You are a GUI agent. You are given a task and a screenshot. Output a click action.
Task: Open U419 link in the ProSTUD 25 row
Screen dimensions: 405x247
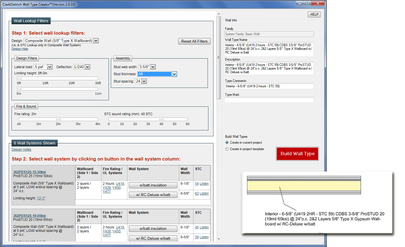(120, 184)
